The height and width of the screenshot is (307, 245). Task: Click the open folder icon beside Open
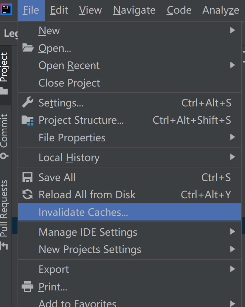coord(28,48)
